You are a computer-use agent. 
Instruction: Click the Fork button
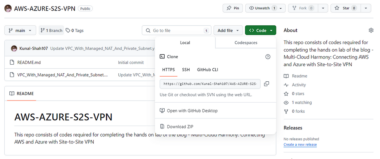pos(303,8)
